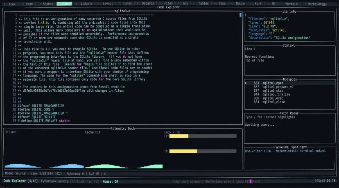Screen dimensions: 339x188
Task: Click the "size_bytes": 9215145 entry
Action: pyautogui.click(x=267, y=30)
